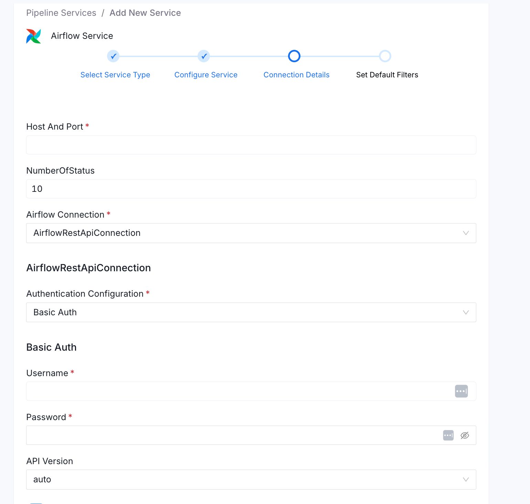Select the Configure Service step label

206,75
